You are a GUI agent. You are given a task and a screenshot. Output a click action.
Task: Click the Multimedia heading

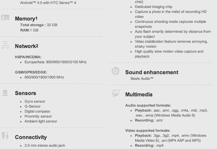point(139,95)
